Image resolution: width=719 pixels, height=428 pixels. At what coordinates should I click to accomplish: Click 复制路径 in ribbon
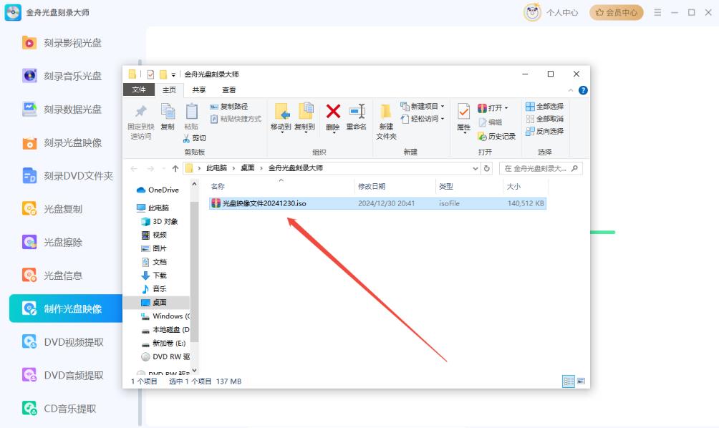point(229,107)
